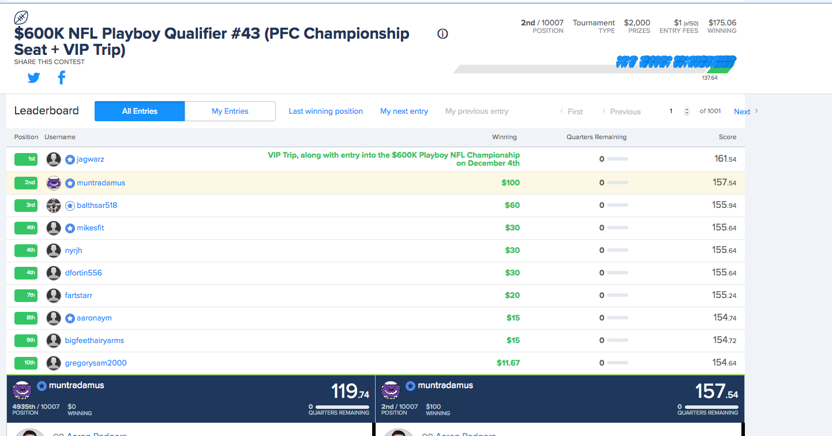Open fartstarr profile link
Viewport: 832px width, 436px height.
click(78, 296)
